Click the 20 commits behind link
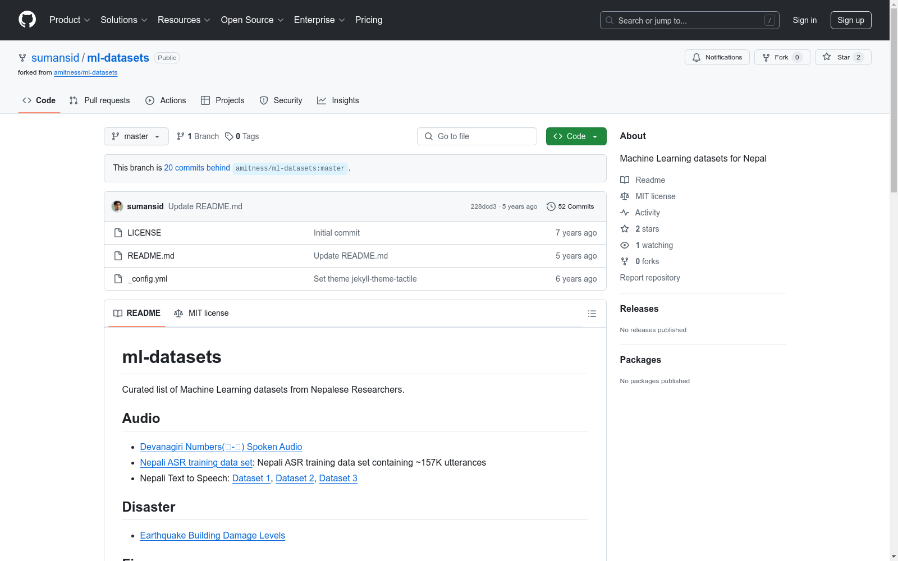Viewport: 898px width, 561px height. click(x=197, y=168)
